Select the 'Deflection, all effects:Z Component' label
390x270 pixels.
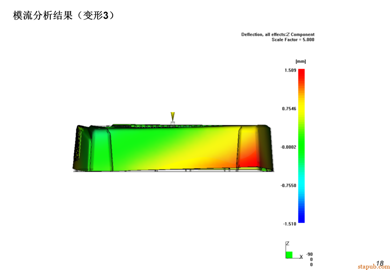point(278,35)
